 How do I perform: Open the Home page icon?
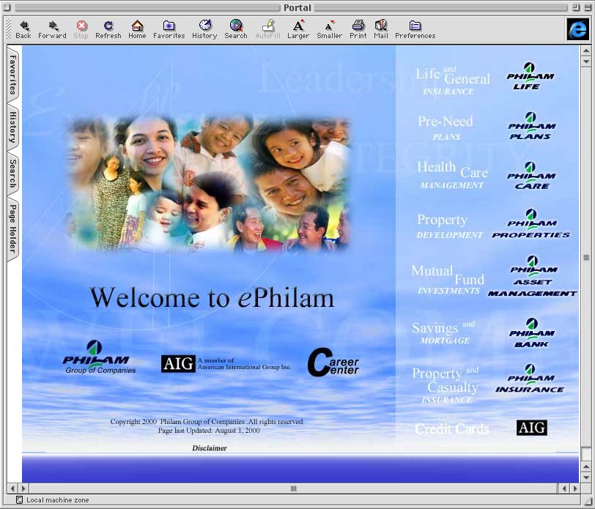pos(137,29)
